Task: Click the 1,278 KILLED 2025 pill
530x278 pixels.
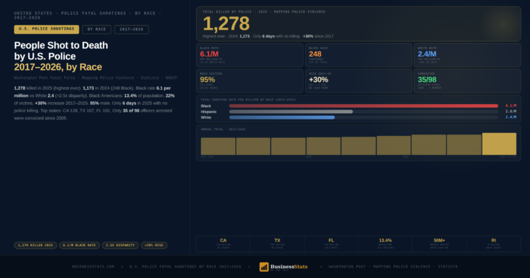Action: click(x=35, y=246)
